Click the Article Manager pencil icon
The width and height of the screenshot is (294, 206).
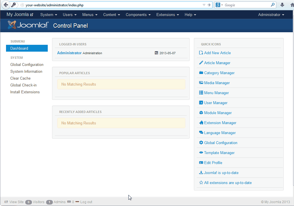[201, 63]
